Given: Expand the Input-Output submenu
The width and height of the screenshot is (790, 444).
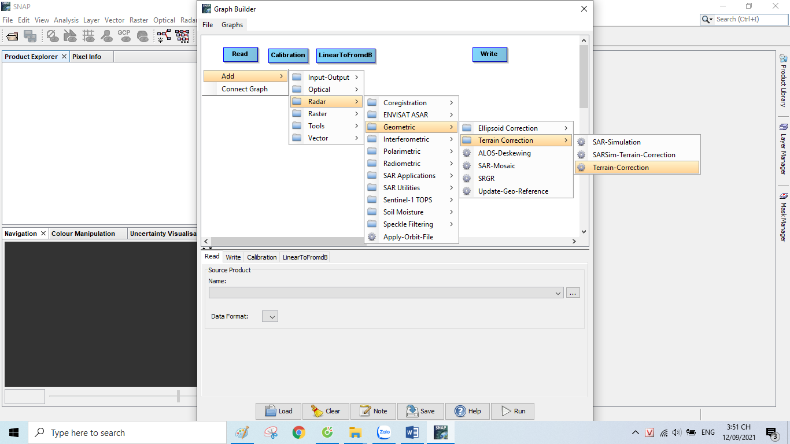Looking at the screenshot, I should (x=326, y=77).
